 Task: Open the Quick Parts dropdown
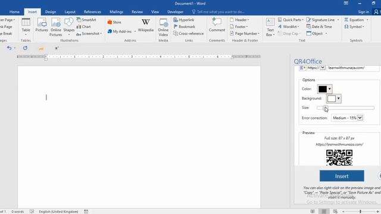[291, 20]
